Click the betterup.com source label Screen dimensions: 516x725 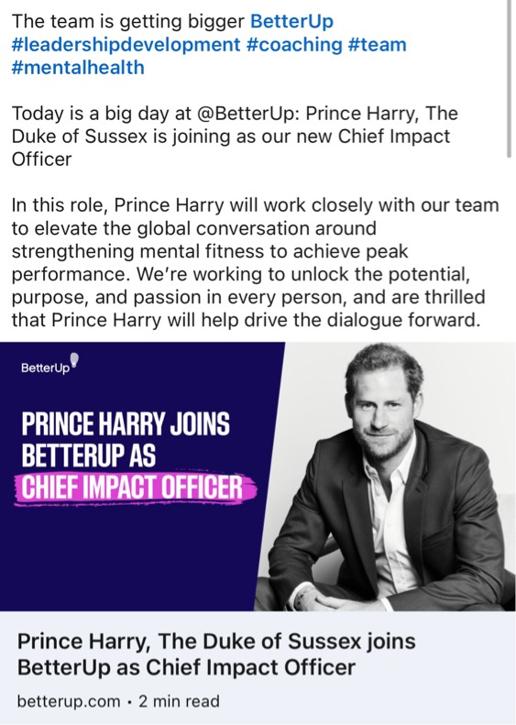point(69,701)
